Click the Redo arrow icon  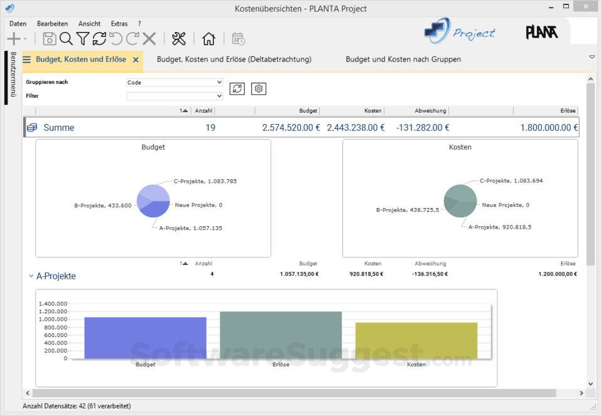(132, 39)
